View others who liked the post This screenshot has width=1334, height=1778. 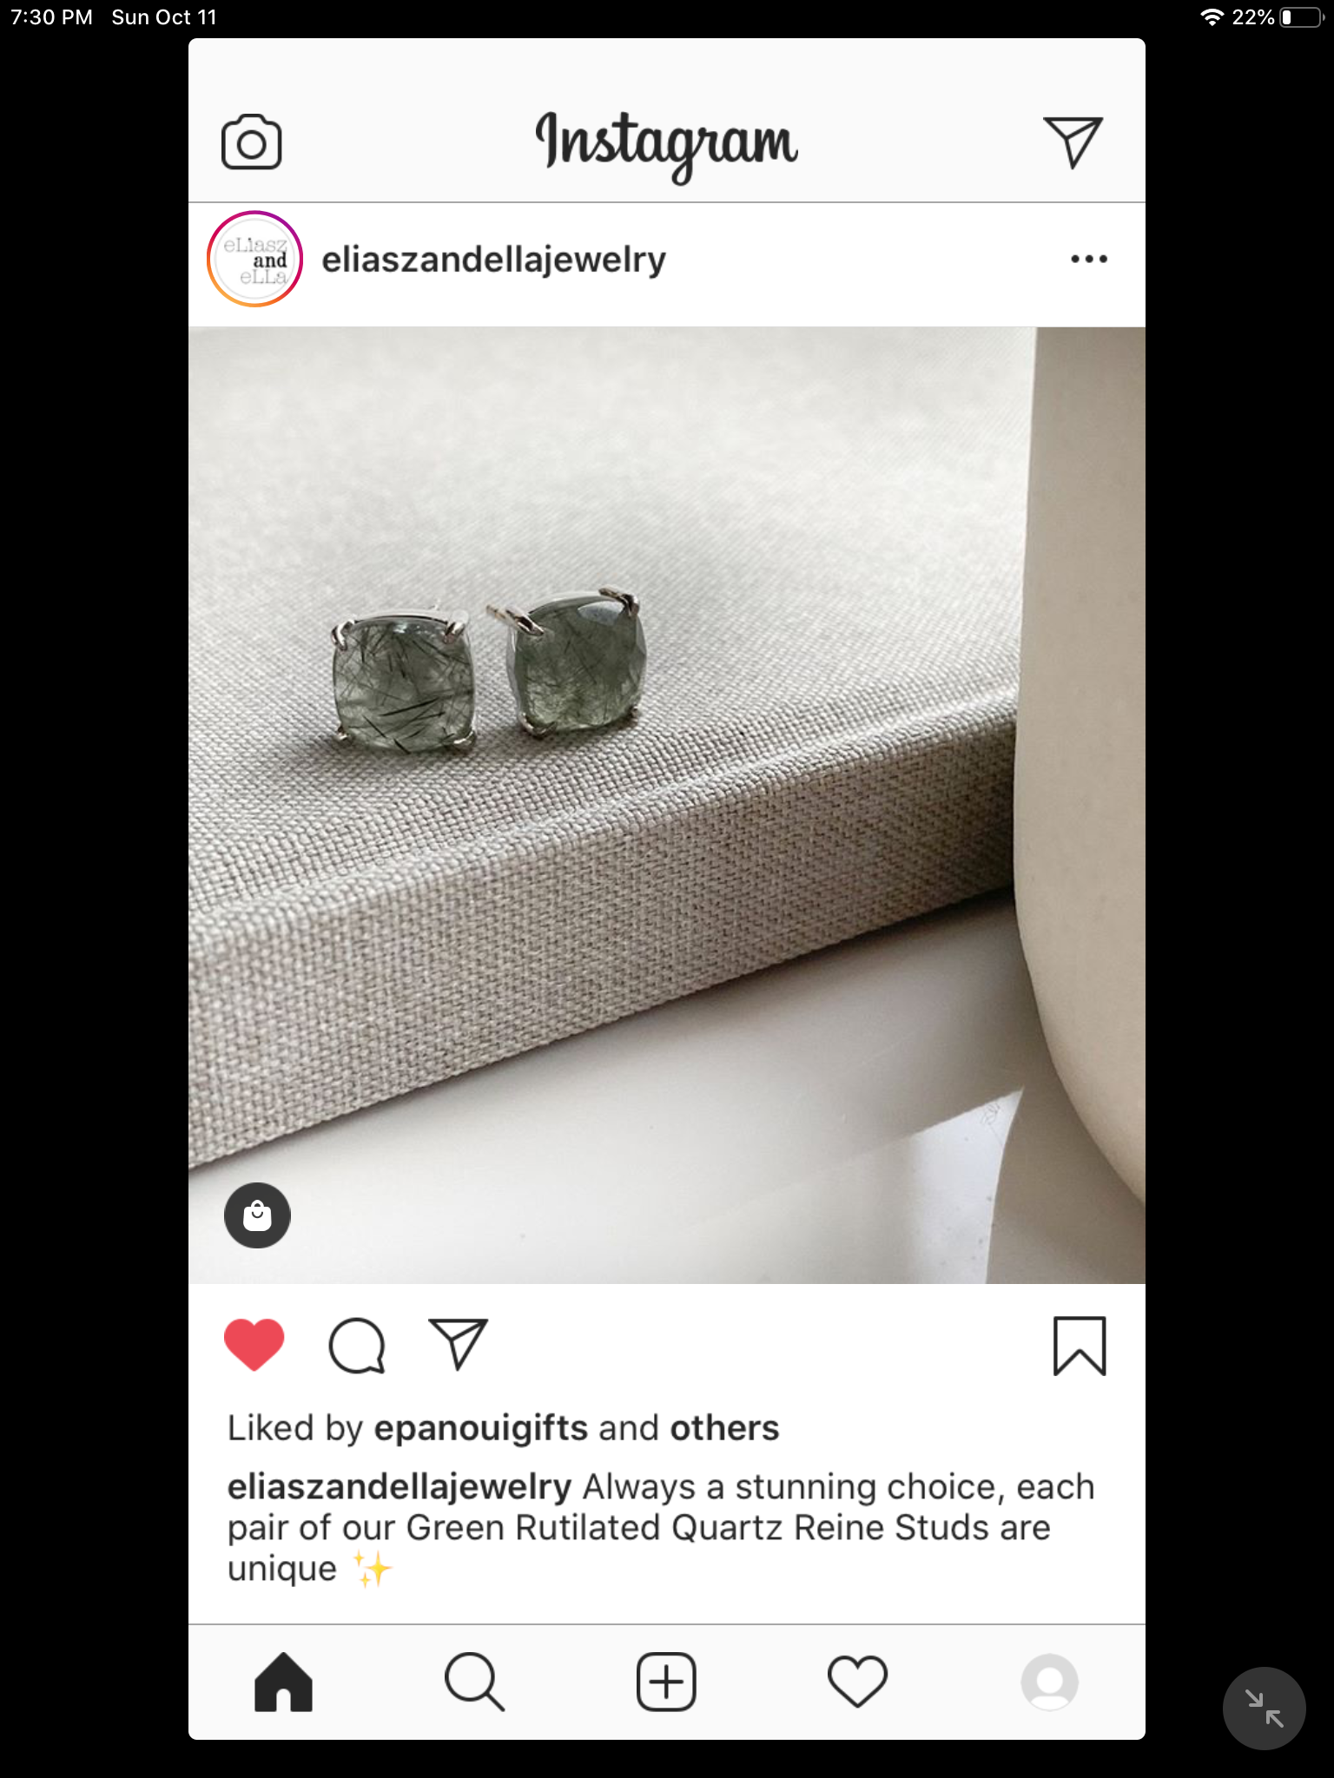point(724,1428)
